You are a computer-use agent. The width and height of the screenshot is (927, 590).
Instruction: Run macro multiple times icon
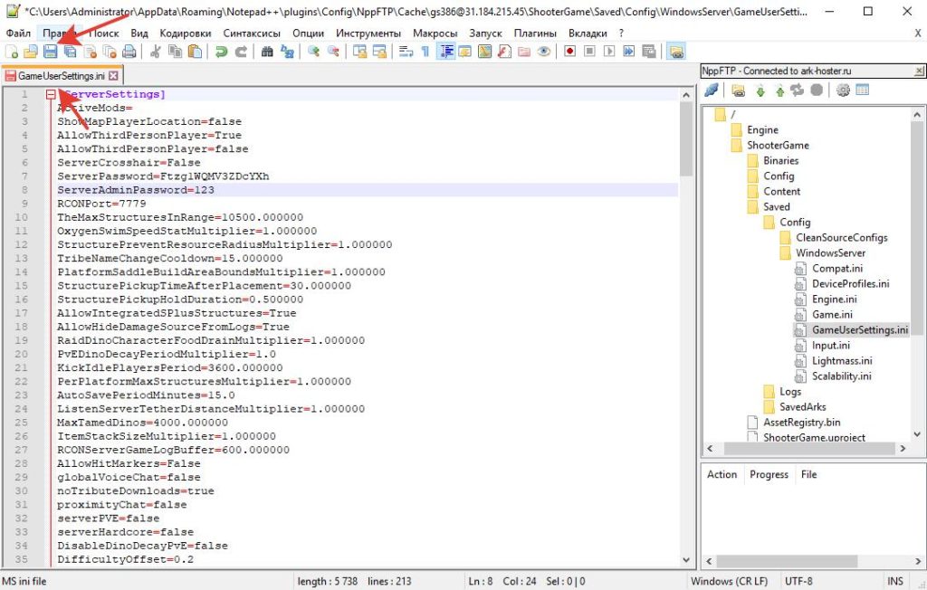coord(628,52)
